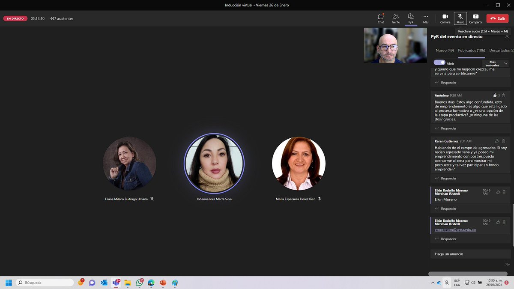The height and width of the screenshot is (289, 514).
Task: Unmute the Micro button
Action: click(x=460, y=18)
